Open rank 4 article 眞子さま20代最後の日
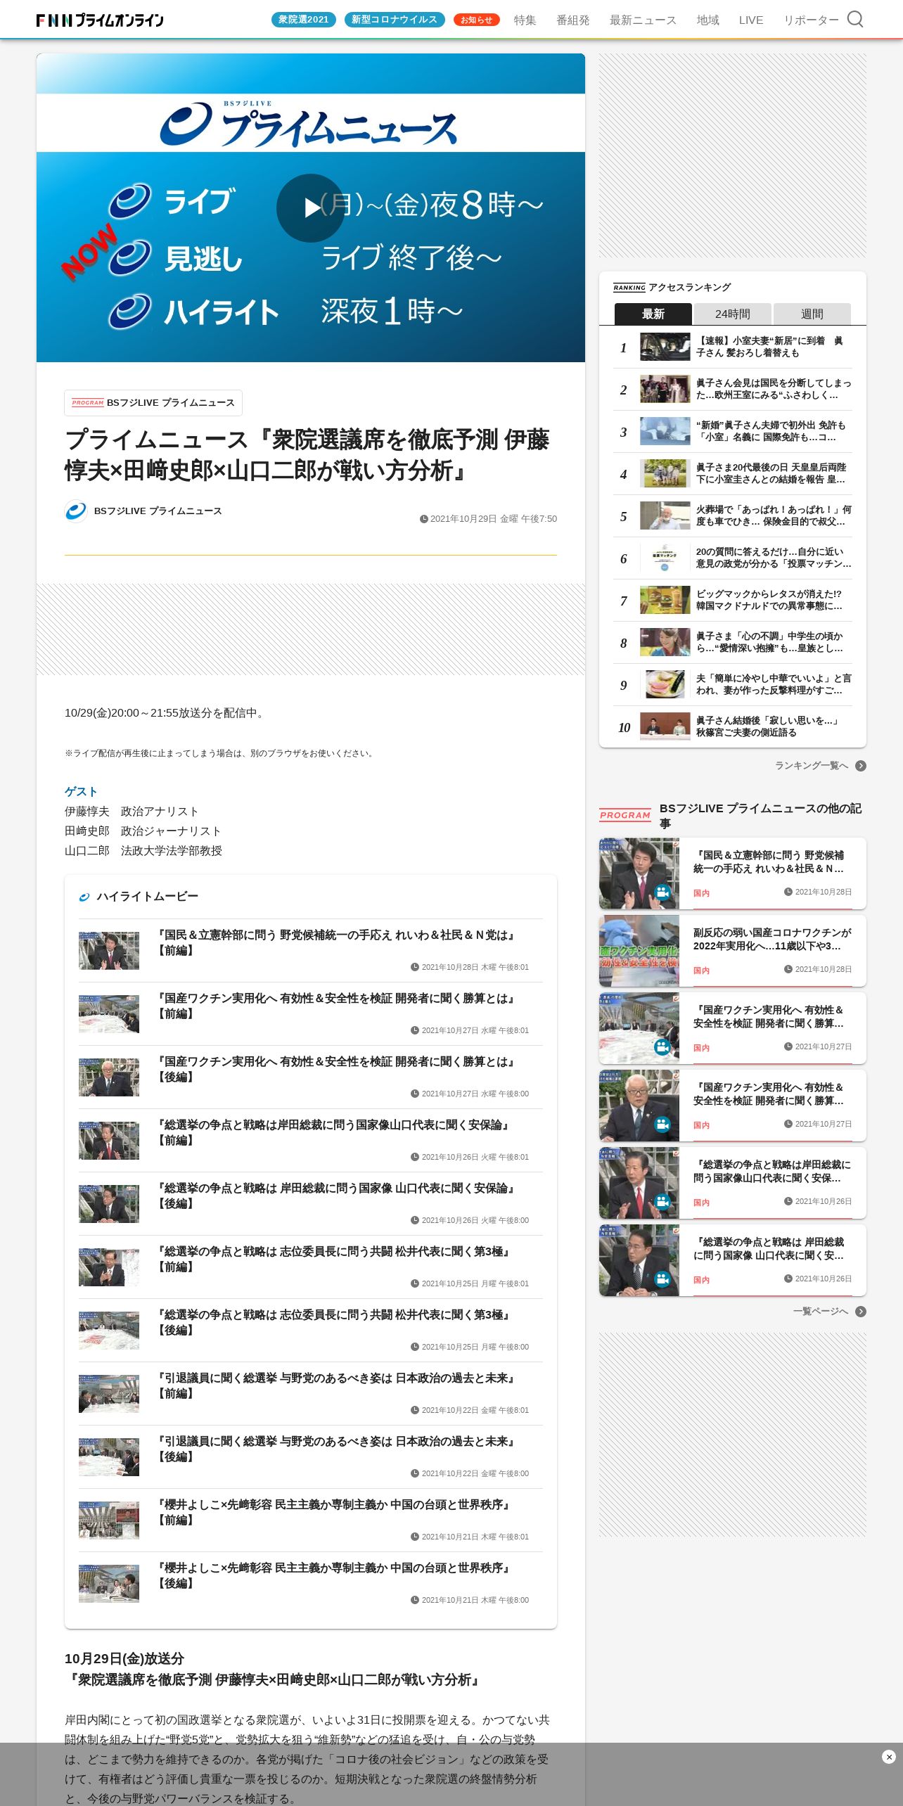Viewport: 903px width, 1806px height. pyautogui.click(x=733, y=473)
